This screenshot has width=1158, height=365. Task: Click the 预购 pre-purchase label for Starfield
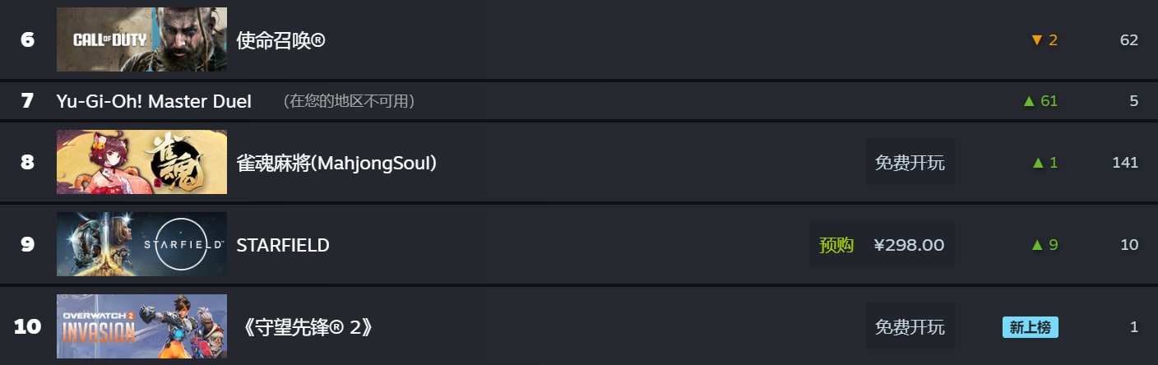(x=836, y=245)
